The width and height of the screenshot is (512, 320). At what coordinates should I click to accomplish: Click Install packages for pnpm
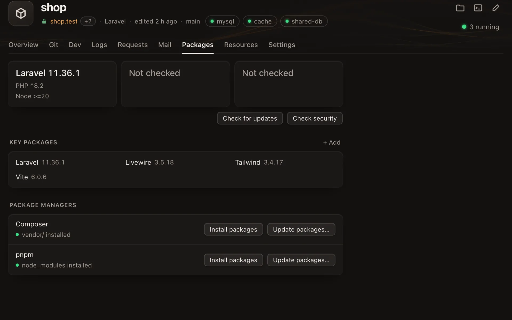point(234,260)
